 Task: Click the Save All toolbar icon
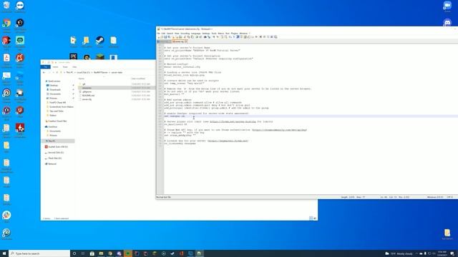(169, 37)
